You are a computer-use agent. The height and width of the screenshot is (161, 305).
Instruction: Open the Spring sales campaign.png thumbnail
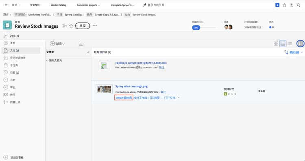point(104,89)
